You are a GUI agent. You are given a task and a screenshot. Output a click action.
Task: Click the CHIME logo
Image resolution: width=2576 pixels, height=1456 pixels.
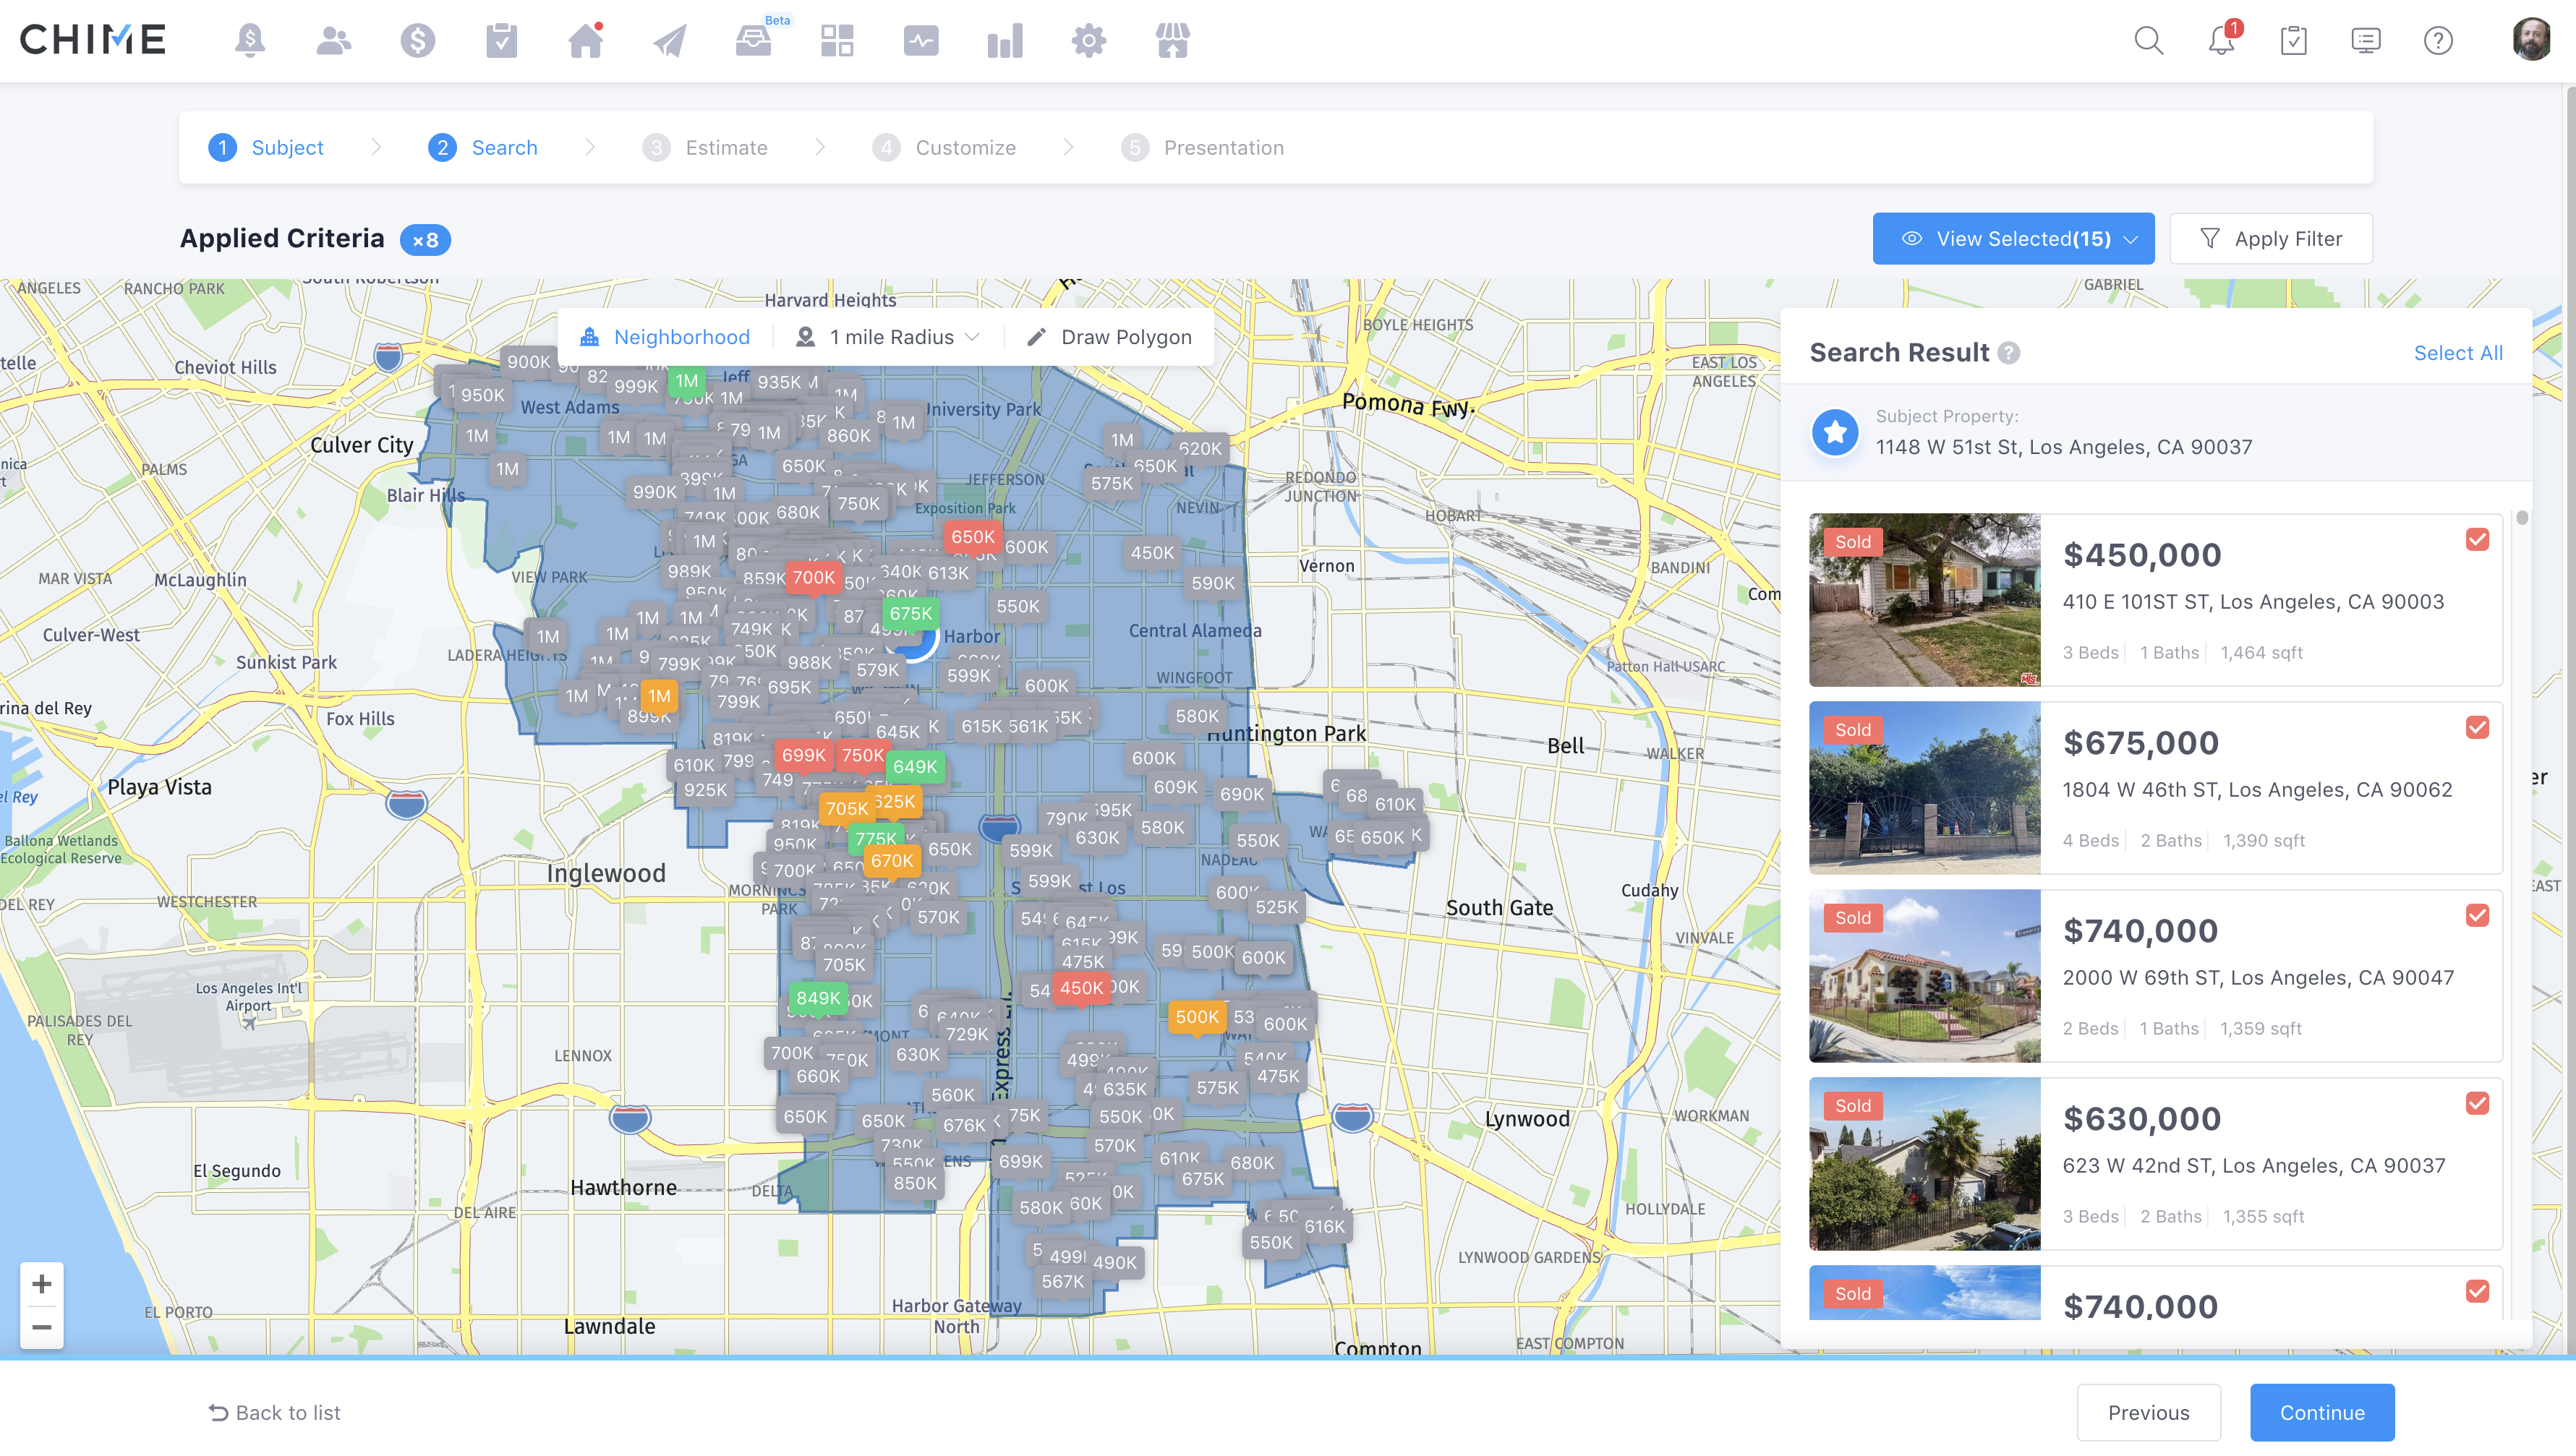93,40
